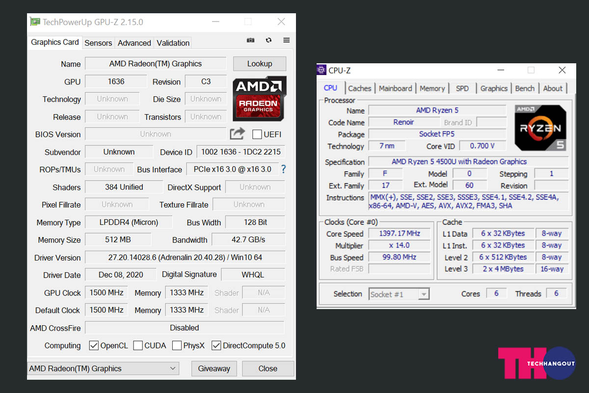This screenshot has height=393, width=589.
Task: Click the GPU-Z refresh icon
Action: [268, 40]
